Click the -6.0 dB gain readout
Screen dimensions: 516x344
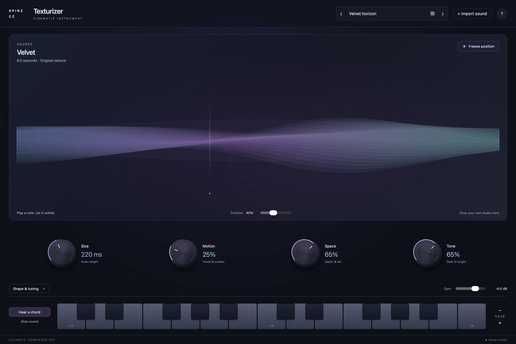tap(501, 289)
